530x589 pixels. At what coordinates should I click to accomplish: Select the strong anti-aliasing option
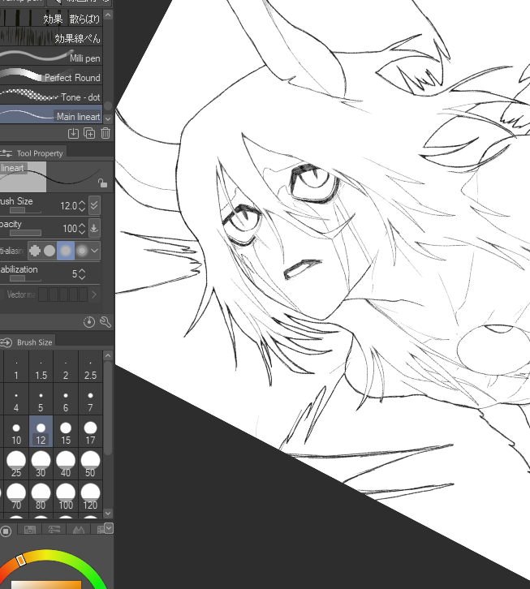(81, 251)
